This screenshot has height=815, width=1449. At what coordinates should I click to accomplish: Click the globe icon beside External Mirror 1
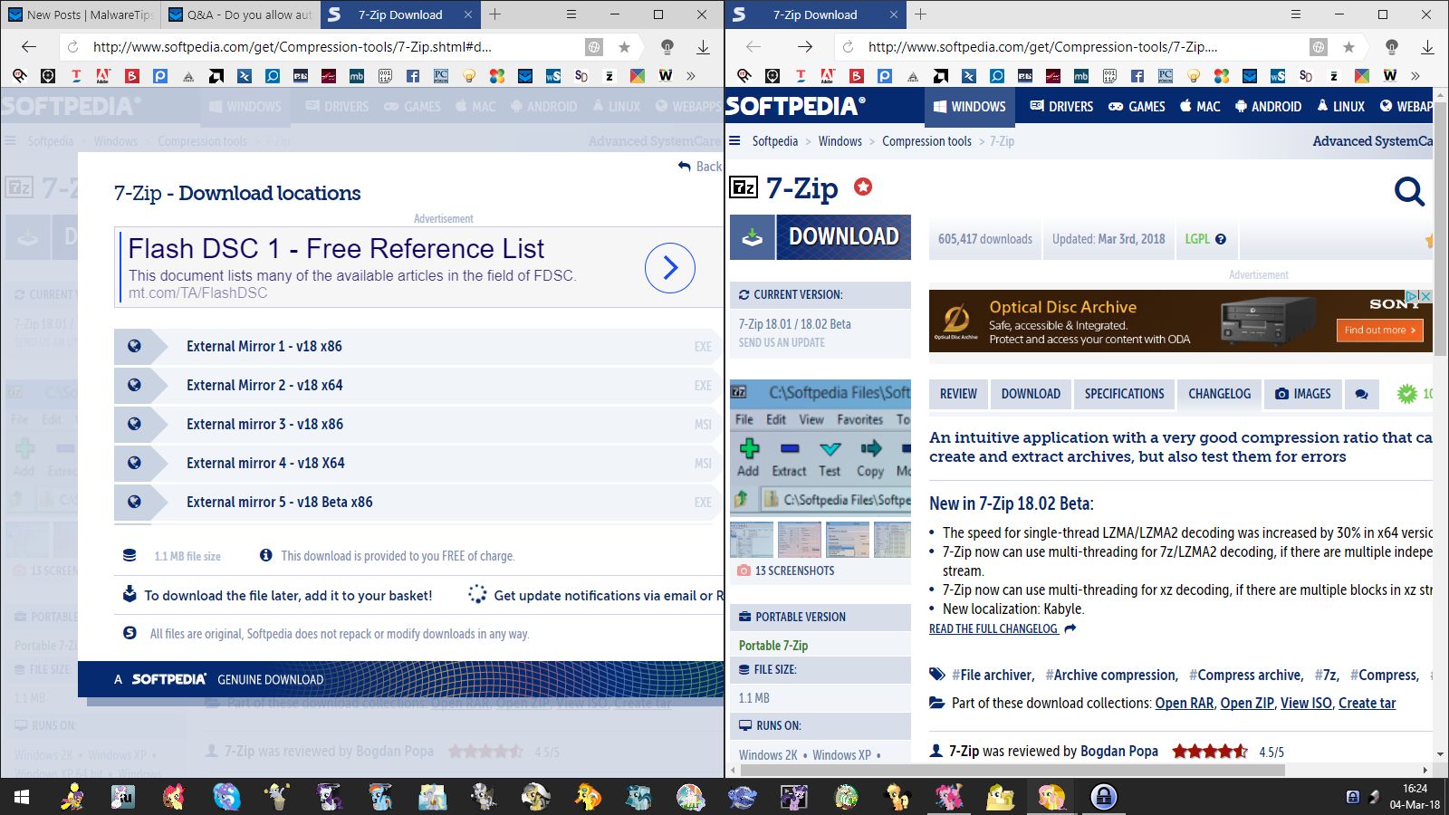point(134,346)
